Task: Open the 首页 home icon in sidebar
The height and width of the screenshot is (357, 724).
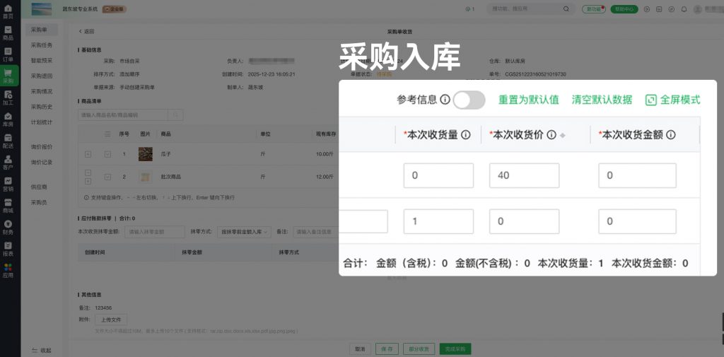Action: 8,11
